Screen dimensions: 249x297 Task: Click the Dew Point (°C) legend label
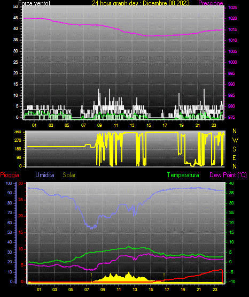(x=228, y=175)
